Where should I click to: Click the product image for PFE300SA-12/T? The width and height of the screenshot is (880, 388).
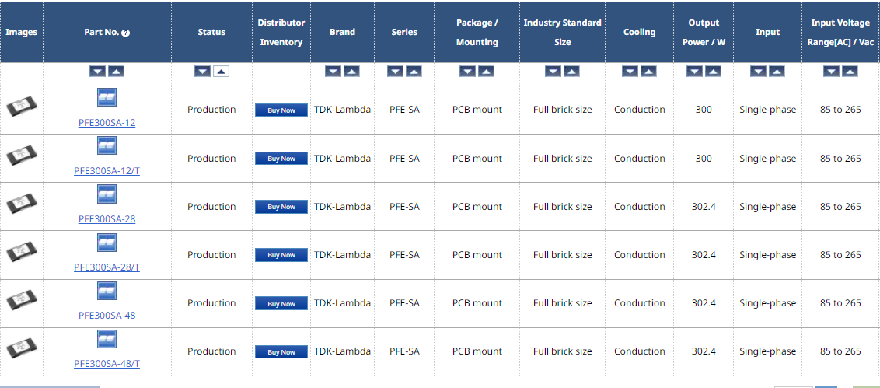pos(21,157)
